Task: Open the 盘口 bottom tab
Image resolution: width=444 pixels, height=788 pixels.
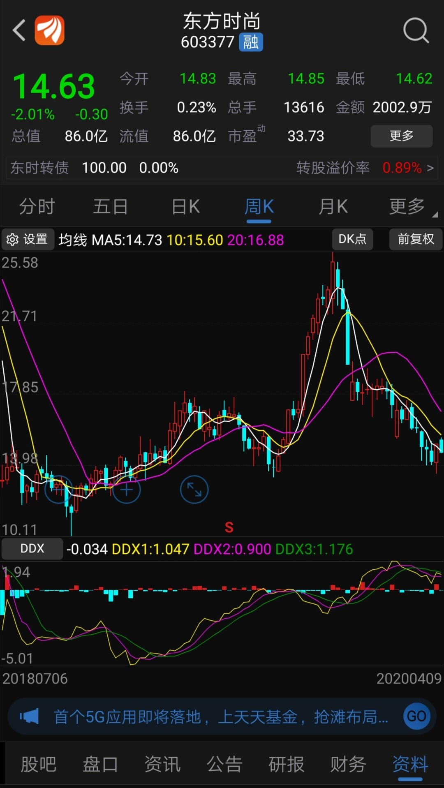Action: click(100, 765)
